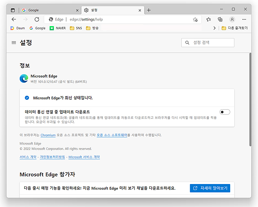Reload the page with refresh icon

37,19
